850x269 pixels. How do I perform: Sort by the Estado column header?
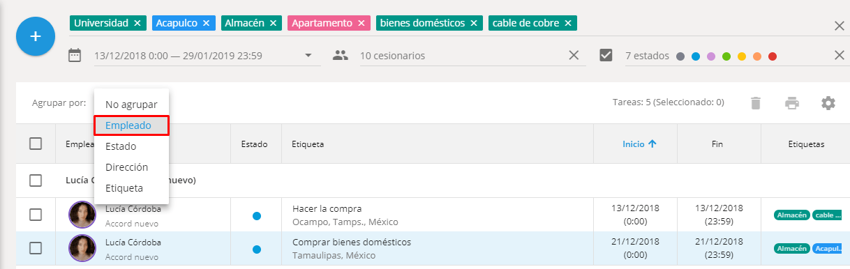[x=255, y=144]
